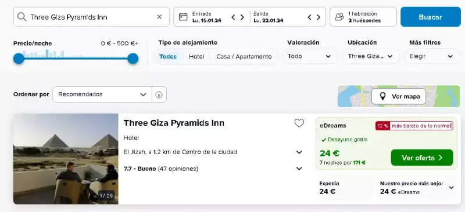Click the magnifying glass search icon
The height and width of the screenshot is (212, 465).
(x=22, y=17)
